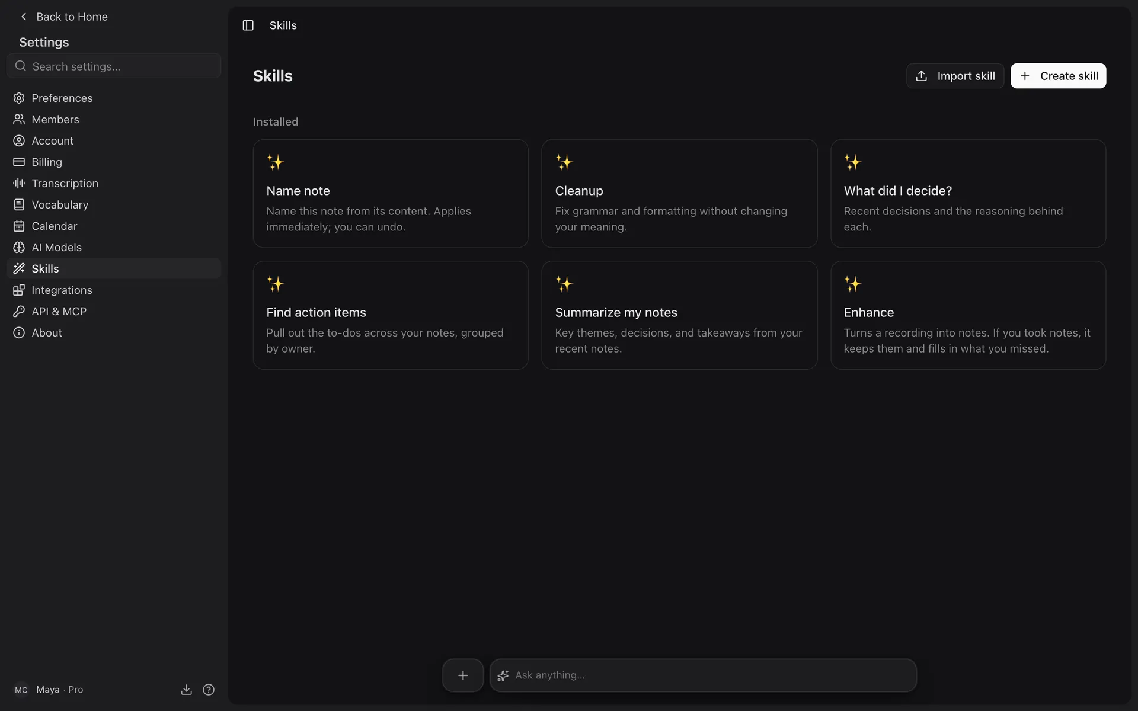
Task: Go back to Home
Action: point(64,17)
